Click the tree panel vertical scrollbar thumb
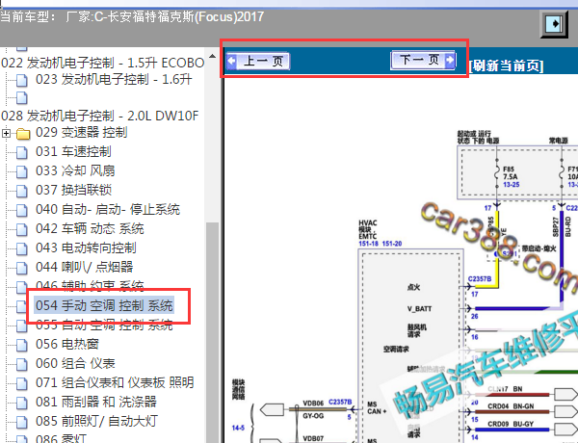 [212, 331]
